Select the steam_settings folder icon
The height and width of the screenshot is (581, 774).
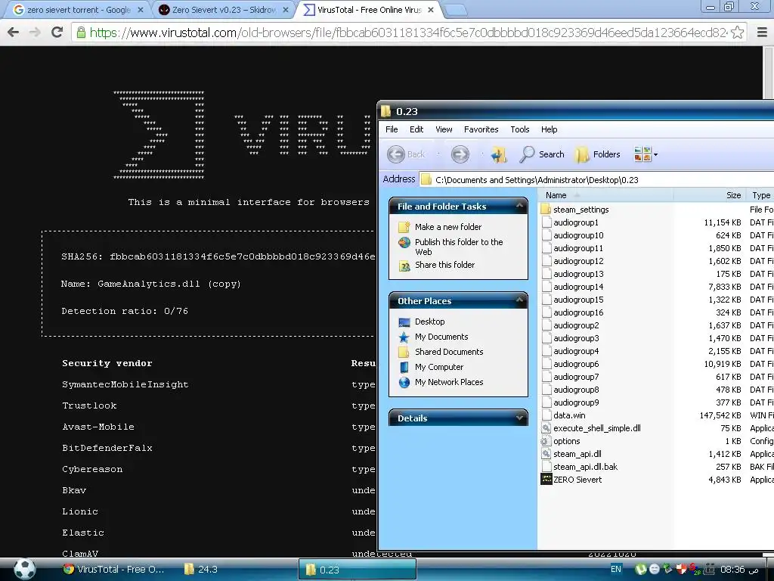pos(546,210)
